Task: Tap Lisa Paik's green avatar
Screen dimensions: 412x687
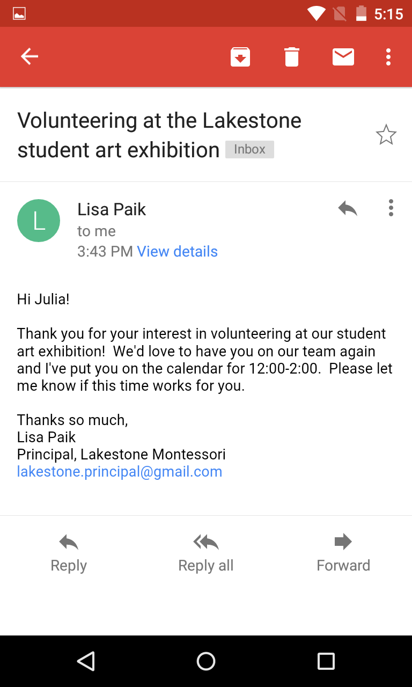Action: 39,221
